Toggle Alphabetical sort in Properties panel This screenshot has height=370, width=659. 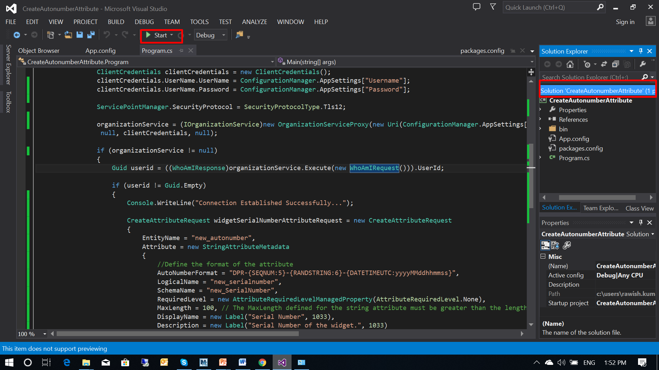(555, 245)
